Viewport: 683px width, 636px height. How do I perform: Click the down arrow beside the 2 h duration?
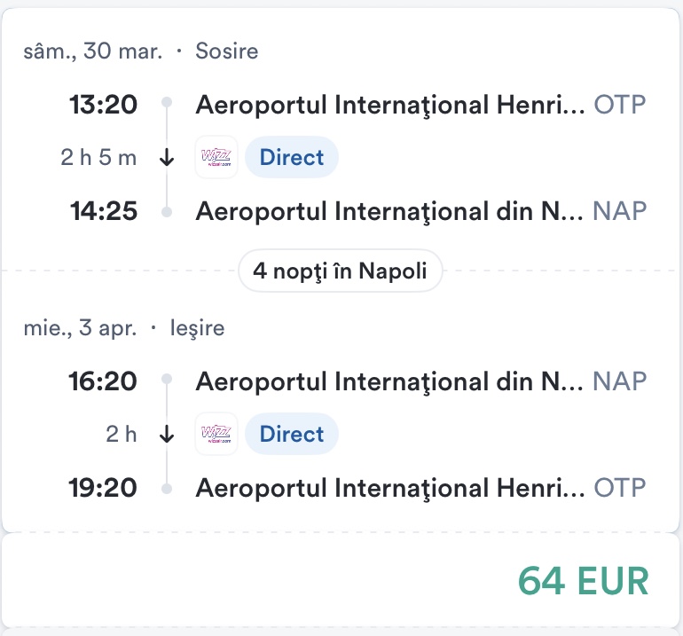(167, 435)
